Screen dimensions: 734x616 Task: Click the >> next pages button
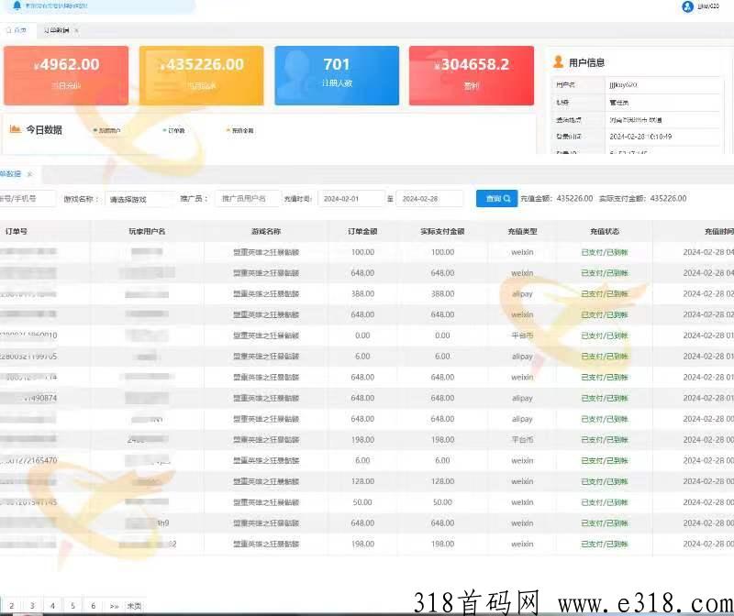(114, 605)
